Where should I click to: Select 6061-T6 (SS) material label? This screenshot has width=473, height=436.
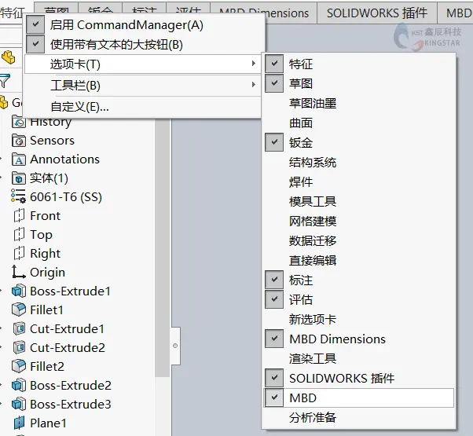click(x=66, y=196)
